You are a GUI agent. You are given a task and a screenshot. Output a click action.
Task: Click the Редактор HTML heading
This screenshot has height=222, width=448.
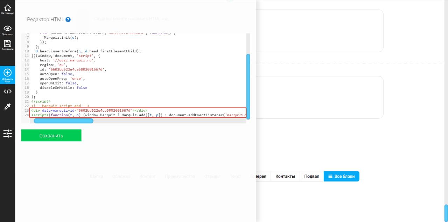45,20
